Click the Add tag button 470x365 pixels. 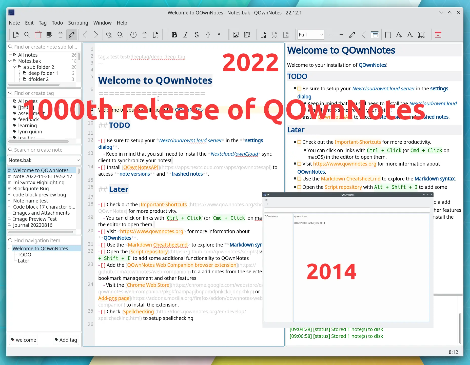pyautogui.click(x=66, y=340)
